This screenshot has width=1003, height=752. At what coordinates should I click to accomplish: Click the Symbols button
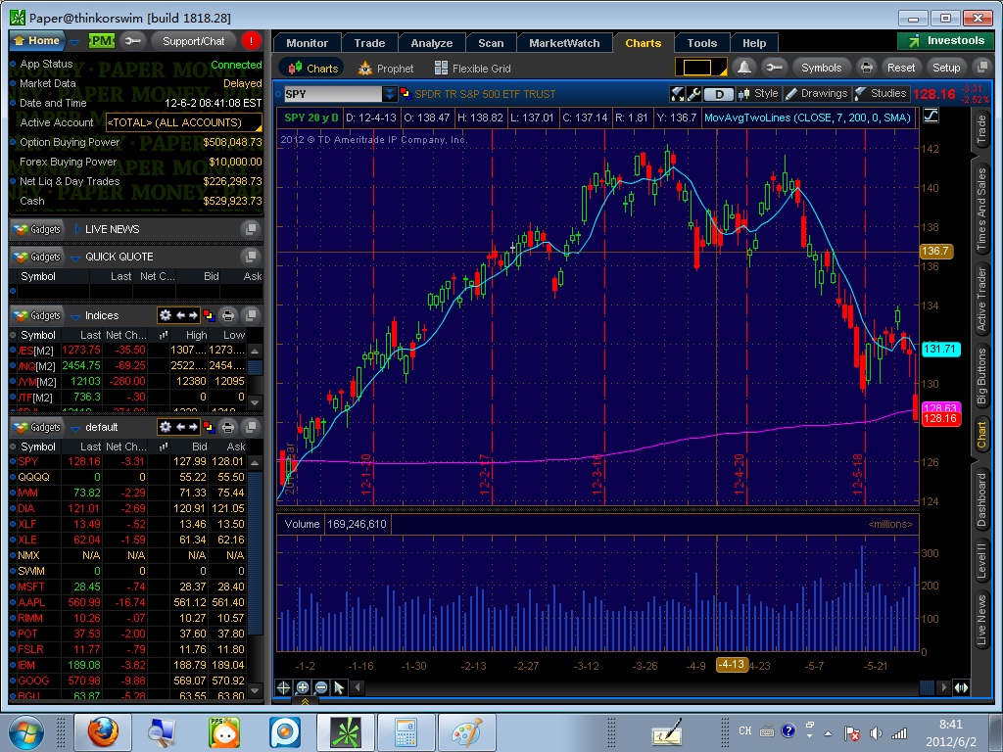point(822,68)
